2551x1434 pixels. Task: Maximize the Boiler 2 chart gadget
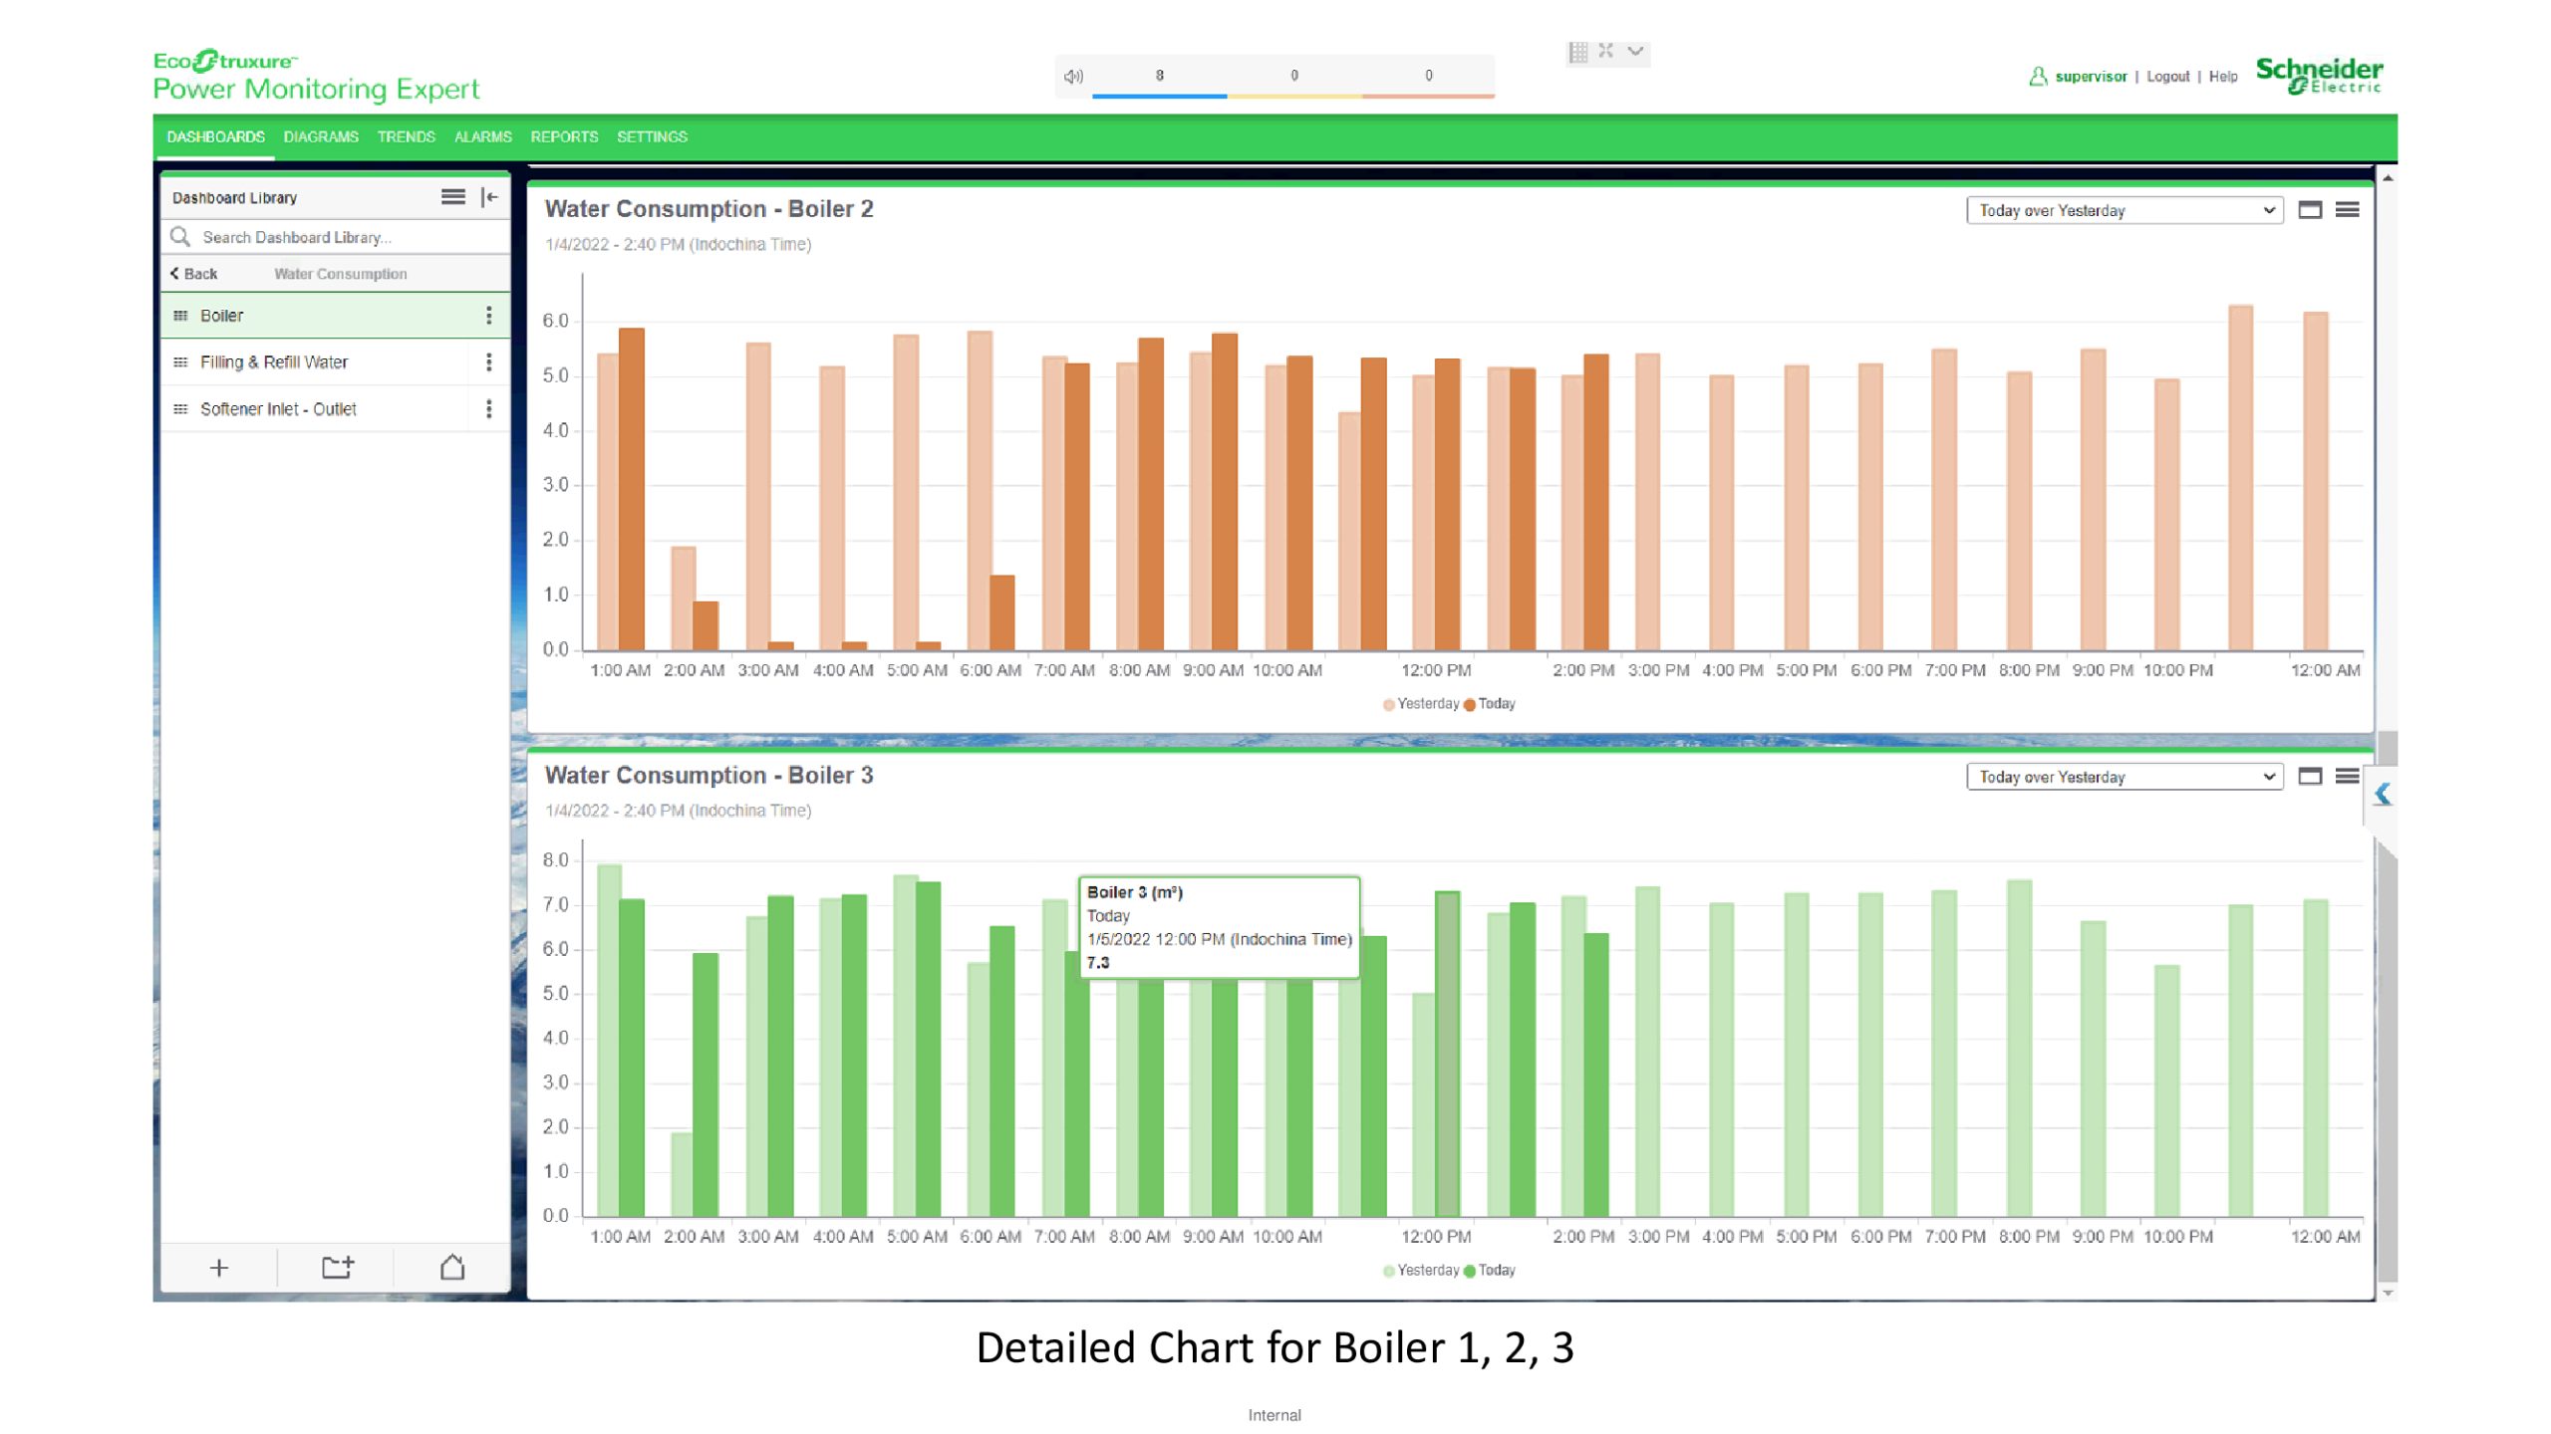point(2310,210)
